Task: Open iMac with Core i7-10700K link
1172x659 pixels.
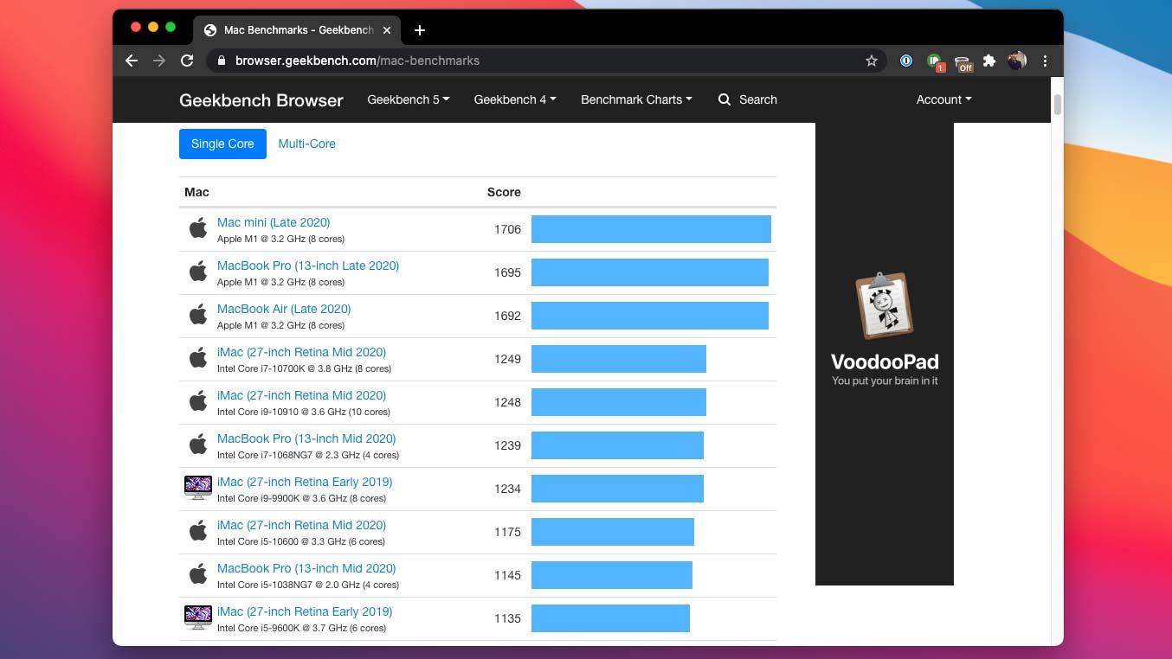Action: click(x=301, y=352)
